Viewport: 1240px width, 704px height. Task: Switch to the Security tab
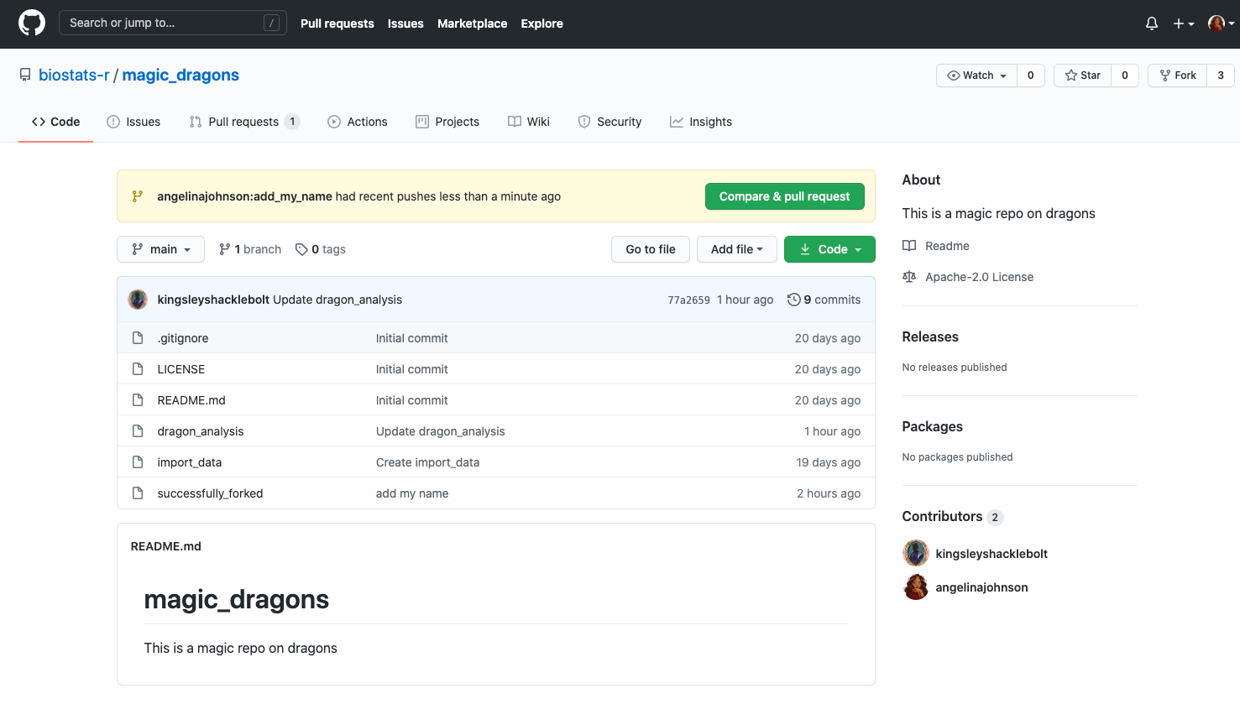pos(610,122)
